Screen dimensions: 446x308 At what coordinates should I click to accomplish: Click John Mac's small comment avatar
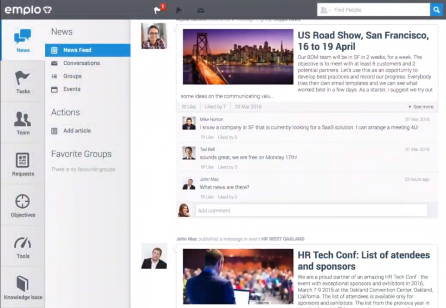point(189,183)
